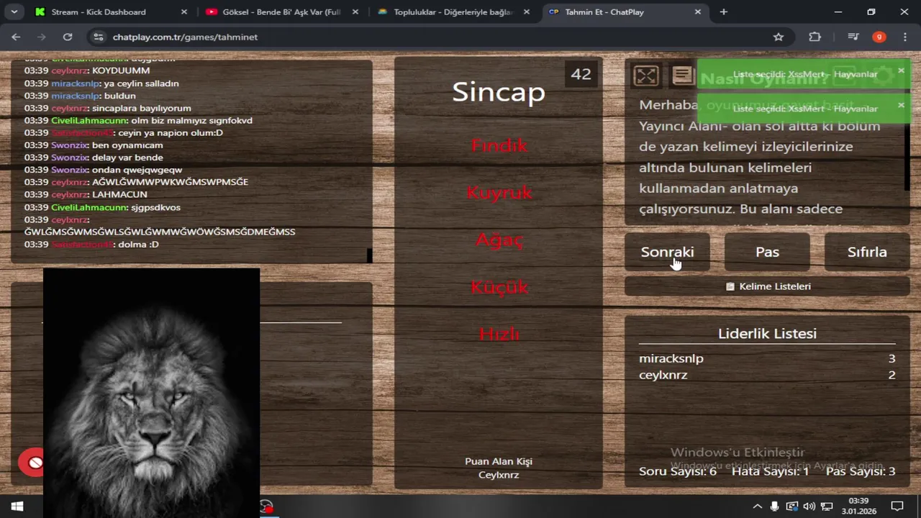Viewport: 921px width, 518px height.
Task: Open the Windows notification center
Action: coord(897,506)
